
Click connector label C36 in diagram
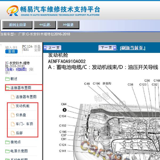coord(147,81)
